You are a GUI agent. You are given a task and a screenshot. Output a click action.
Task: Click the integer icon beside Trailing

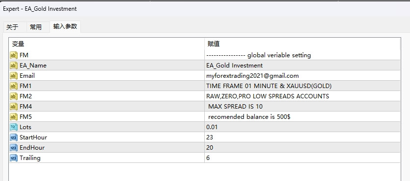pos(14,158)
